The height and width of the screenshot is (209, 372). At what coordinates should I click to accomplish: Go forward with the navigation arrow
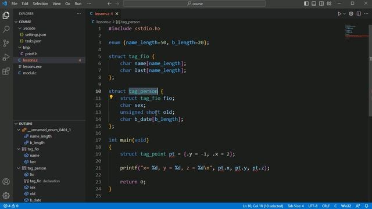[117, 3]
